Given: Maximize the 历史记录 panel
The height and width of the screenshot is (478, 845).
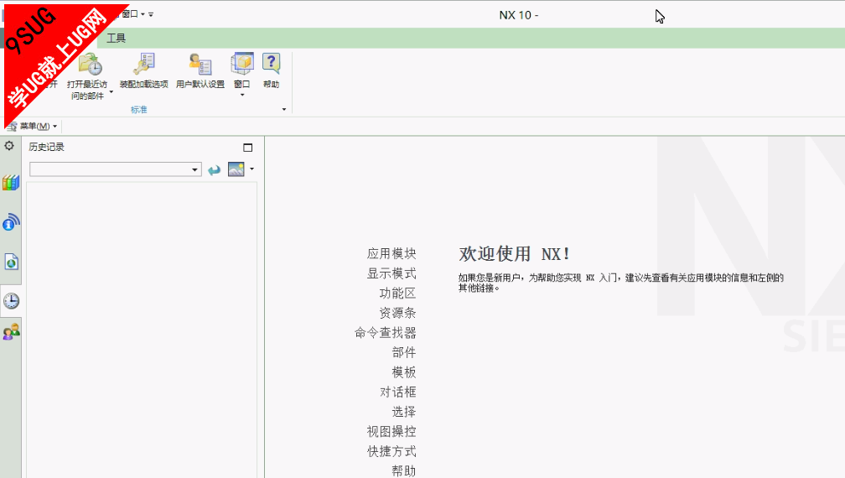Looking at the screenshot, I should 248,147.
